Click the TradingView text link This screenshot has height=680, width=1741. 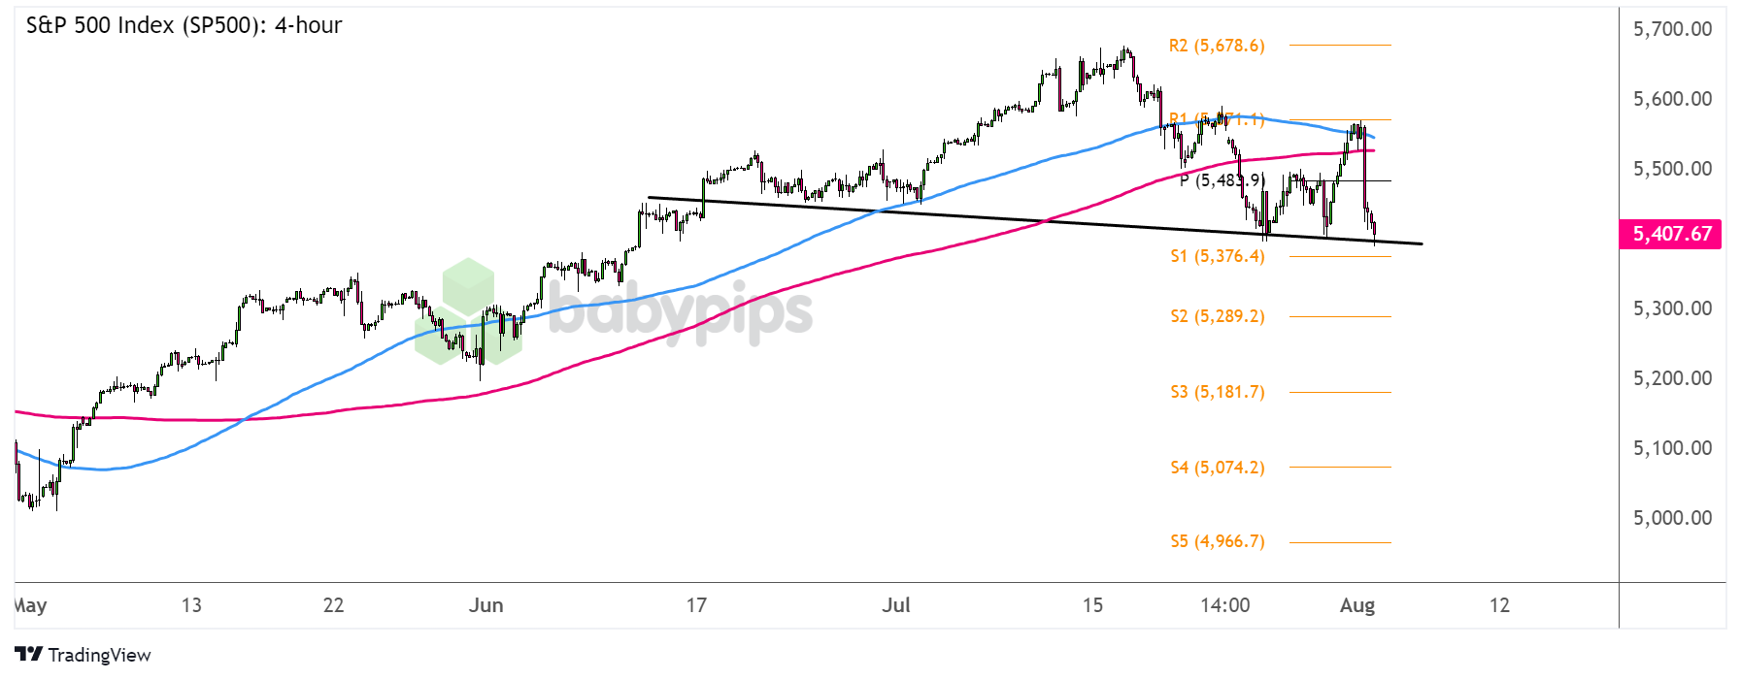pyautogui.click(x=99, y=655)
